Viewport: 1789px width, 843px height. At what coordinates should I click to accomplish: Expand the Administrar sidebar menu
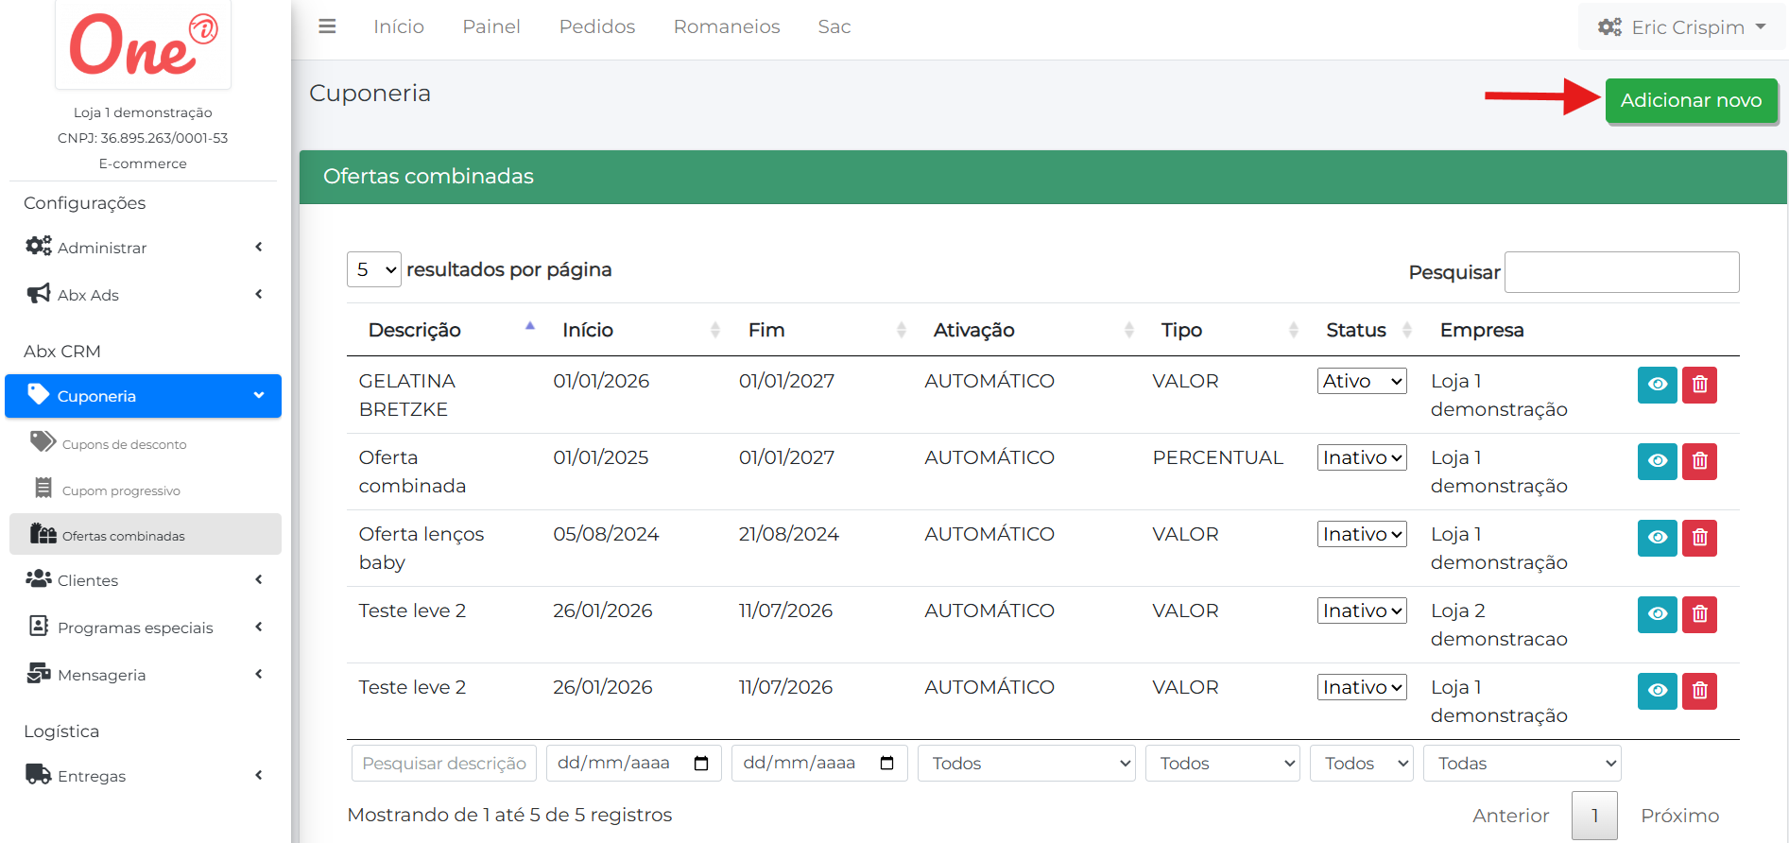pyautogui.click(x=143, y=248)
